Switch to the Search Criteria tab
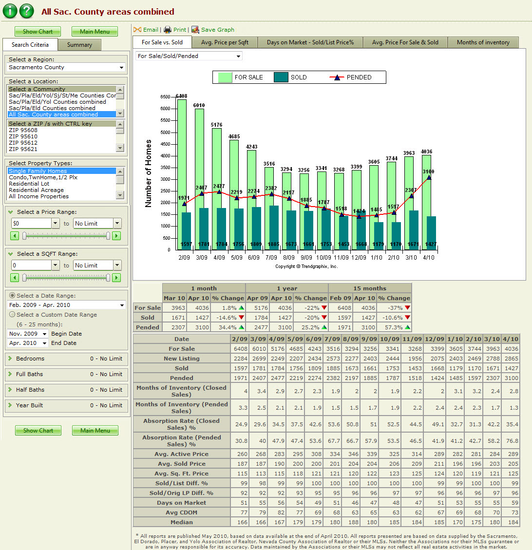The image size is (532, 550). tap(30, 44)
